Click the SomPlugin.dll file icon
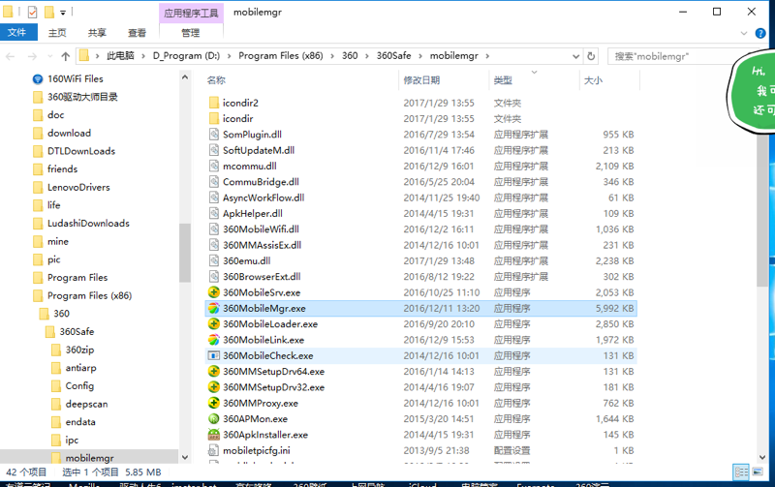The width and height of the screenshot is (775, 487). [x=213, y=135]
